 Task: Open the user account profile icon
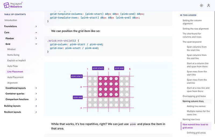tap(209, 5)
